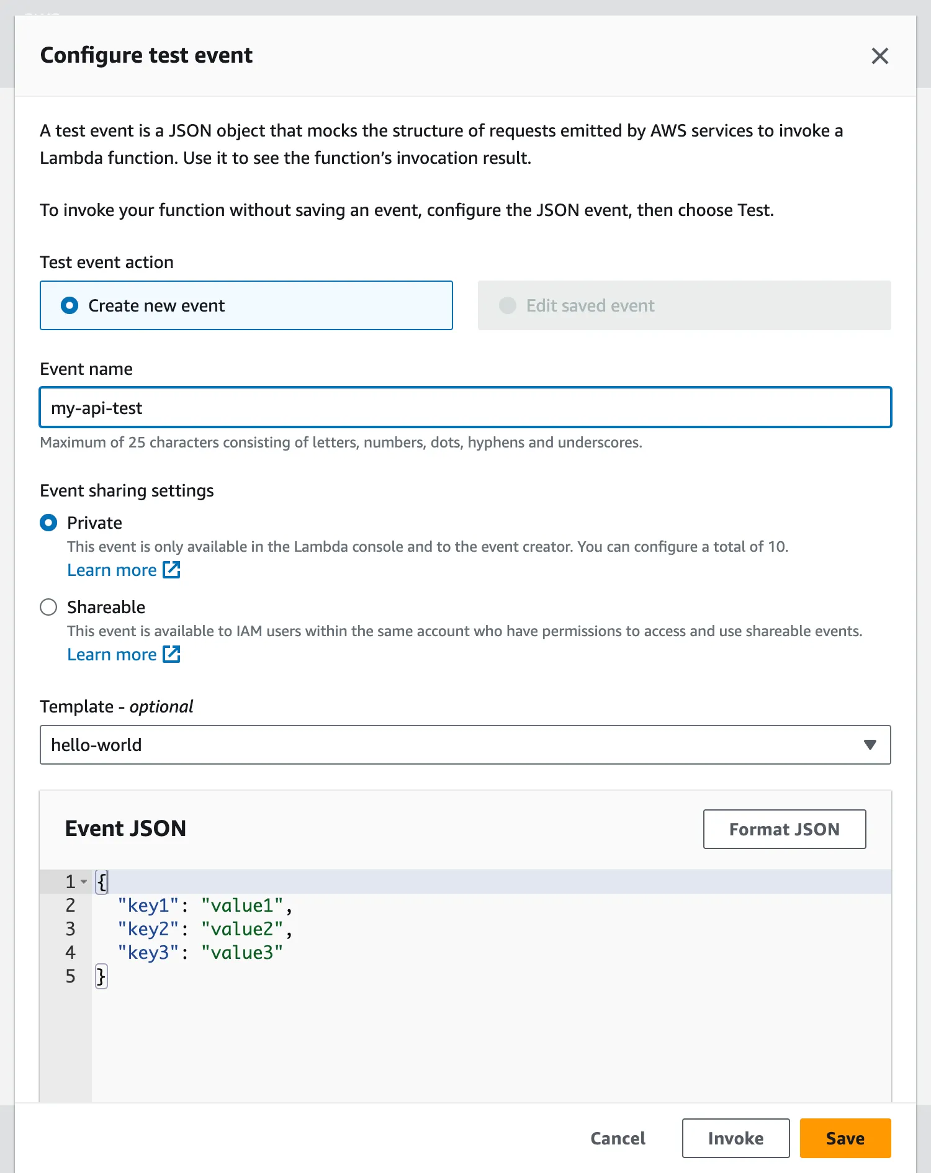Select Create new event option
Viewport: 931px width, 1173px height.
pos(70,305)
